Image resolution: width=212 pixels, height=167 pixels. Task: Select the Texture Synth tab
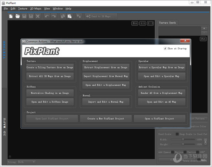(x=168, y=23)
